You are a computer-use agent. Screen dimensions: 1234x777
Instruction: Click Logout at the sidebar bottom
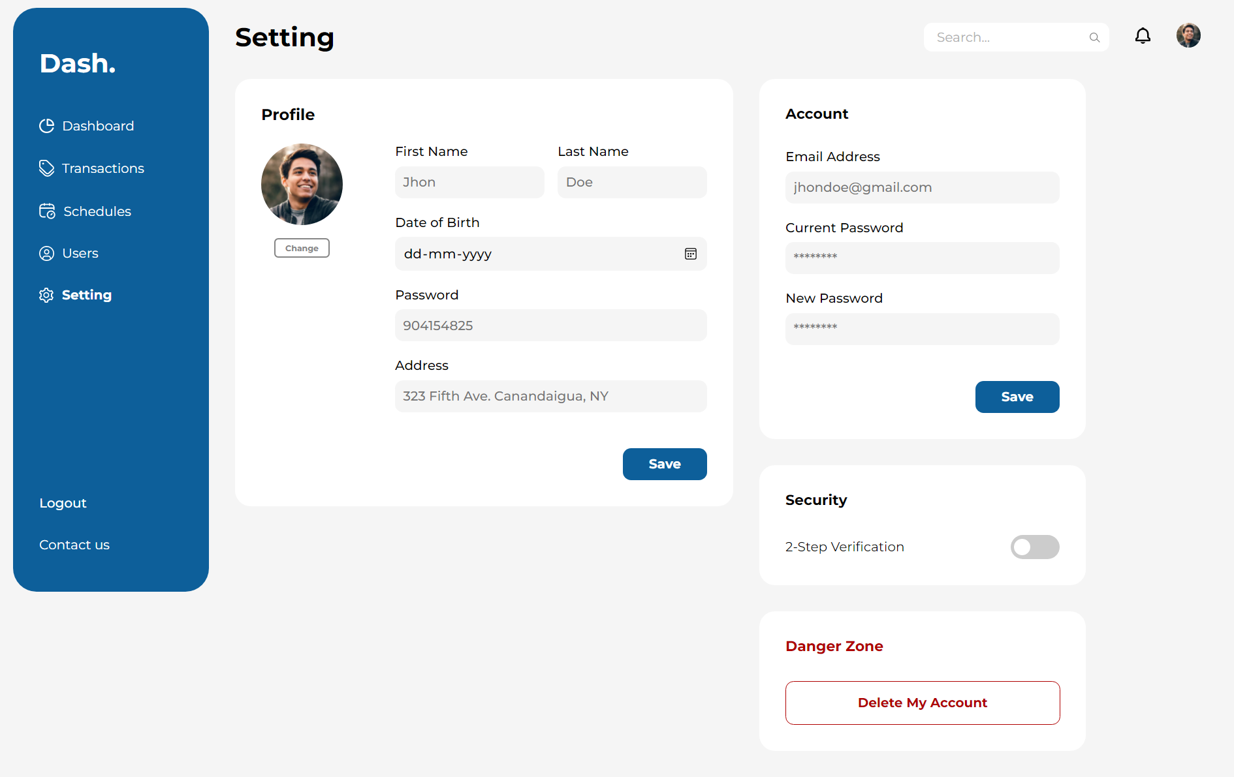pos(63,502)
